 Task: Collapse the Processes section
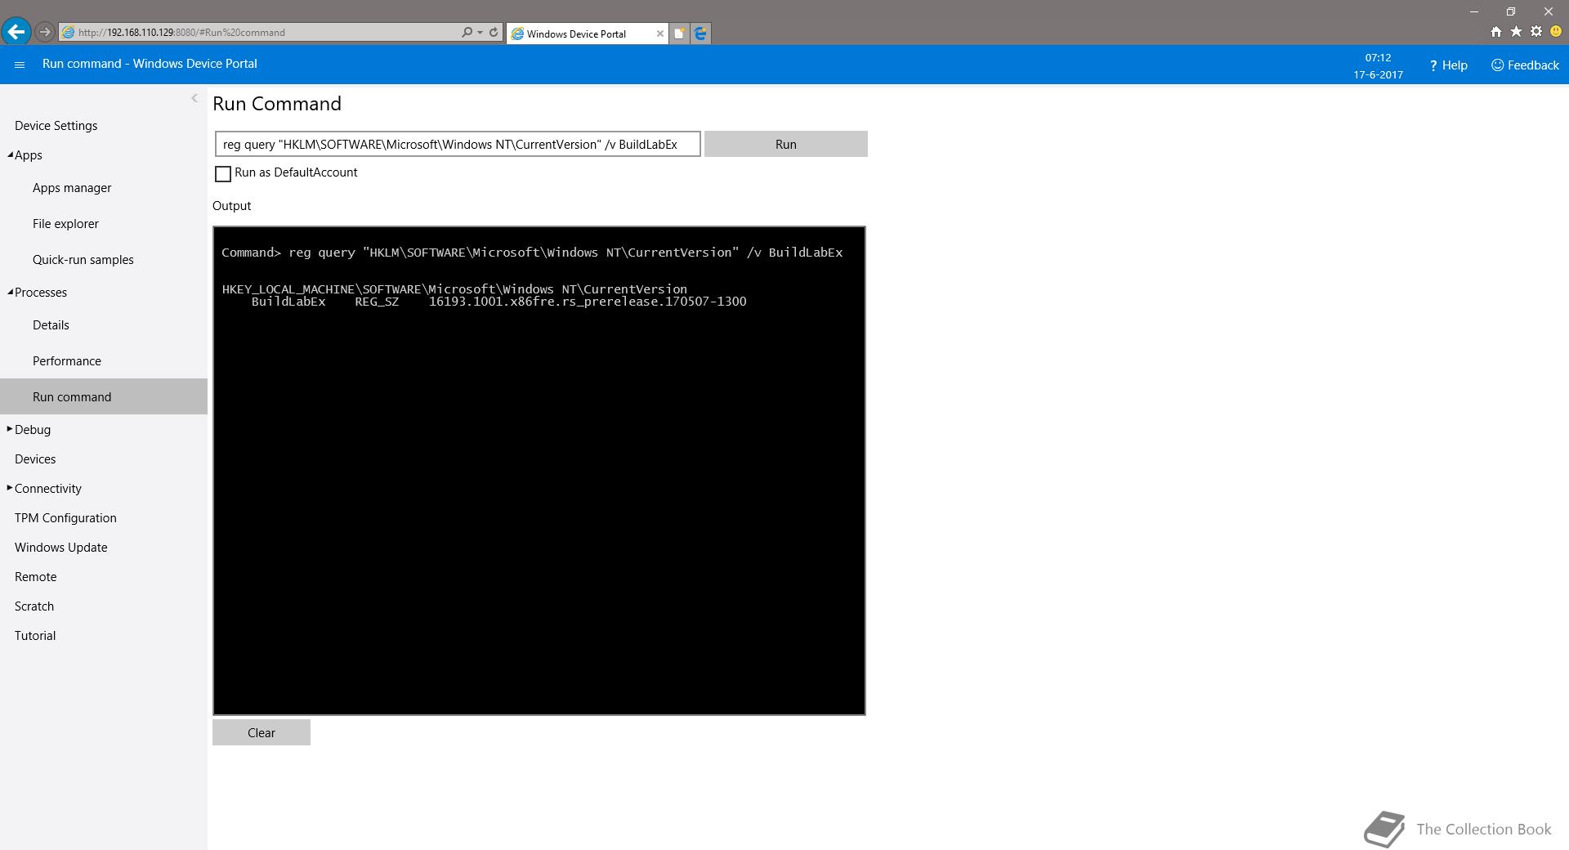pos(11,293)
